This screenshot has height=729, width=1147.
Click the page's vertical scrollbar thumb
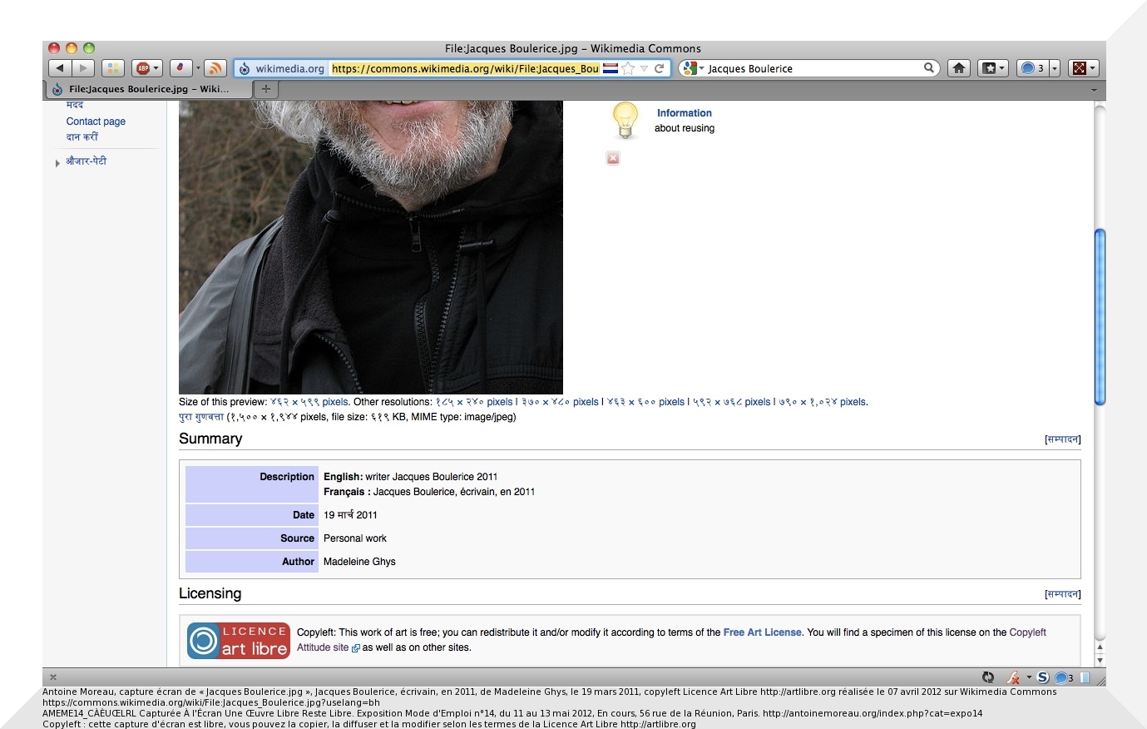coord(1100,316)
